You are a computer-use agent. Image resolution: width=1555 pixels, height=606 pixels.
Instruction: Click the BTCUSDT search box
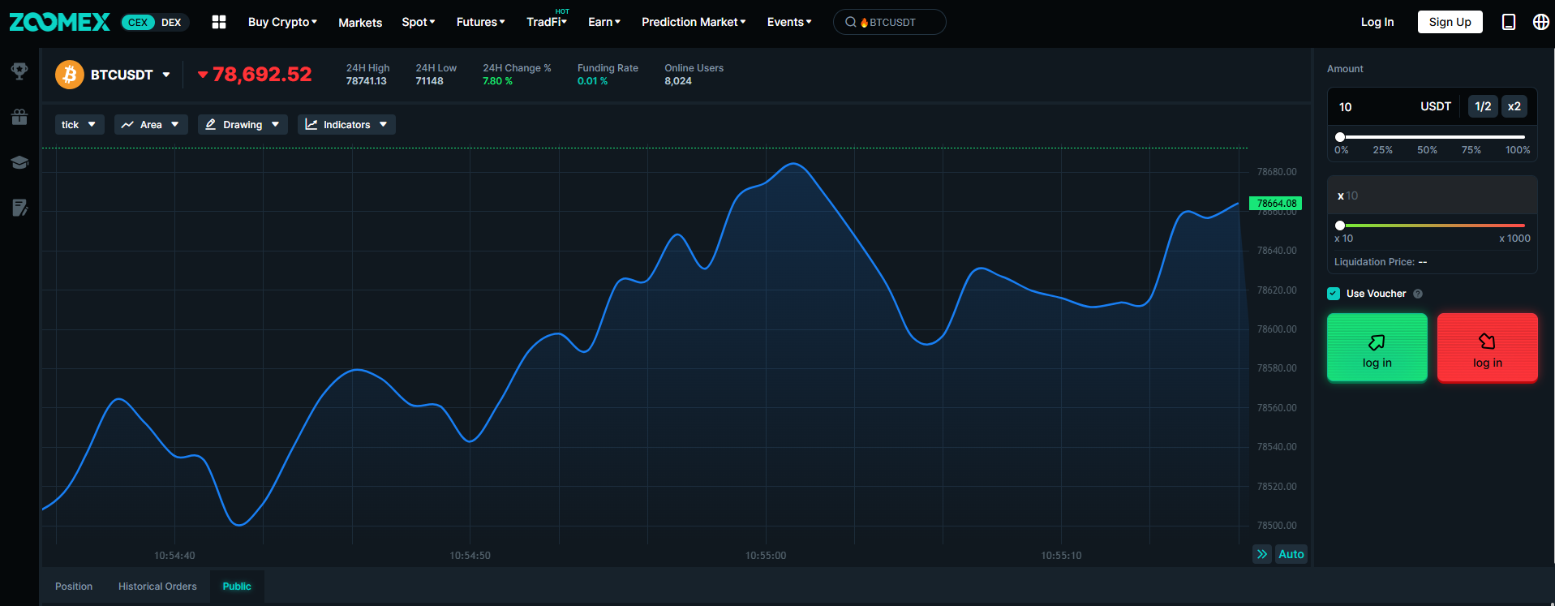[890, 22]
